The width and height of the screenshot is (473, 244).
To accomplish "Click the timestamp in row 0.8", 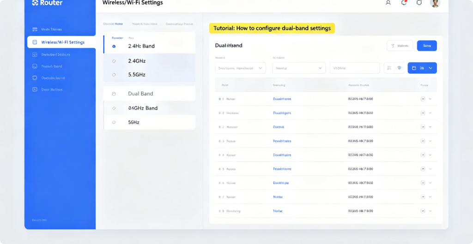I will [360, 211].
